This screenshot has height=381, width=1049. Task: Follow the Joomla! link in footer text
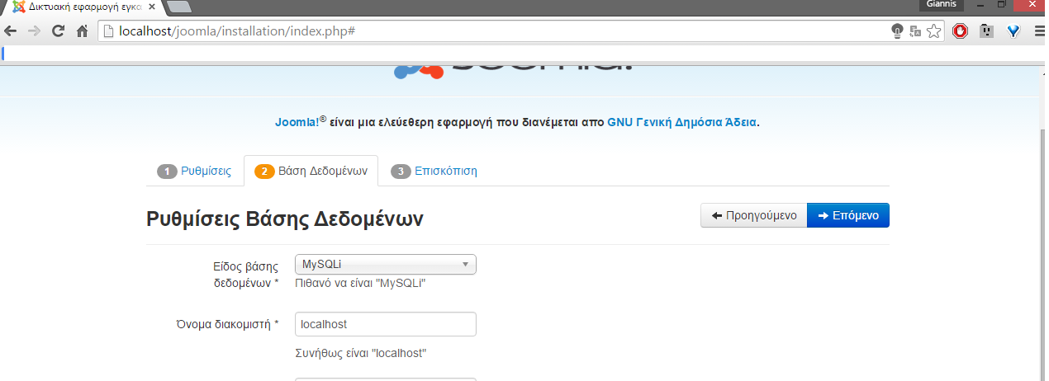[297, 122]
